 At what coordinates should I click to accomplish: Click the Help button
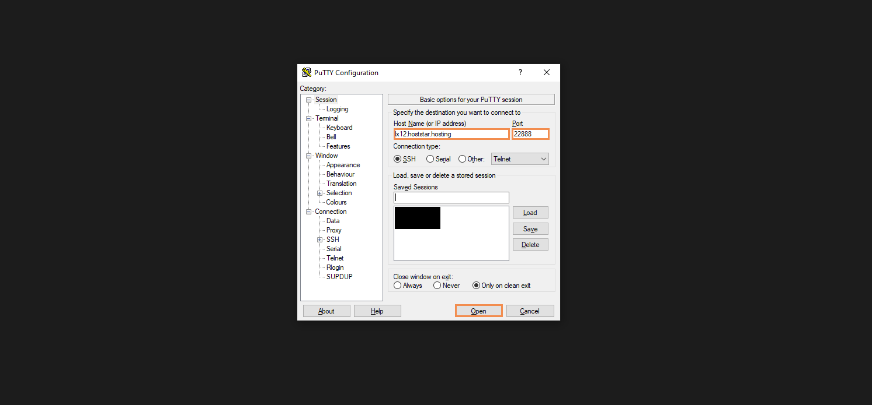coord(377,311)
